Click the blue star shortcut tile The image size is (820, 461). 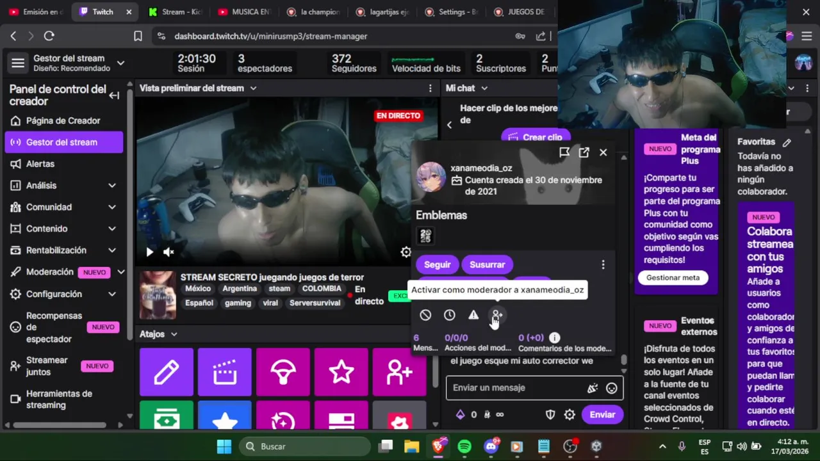225,415
